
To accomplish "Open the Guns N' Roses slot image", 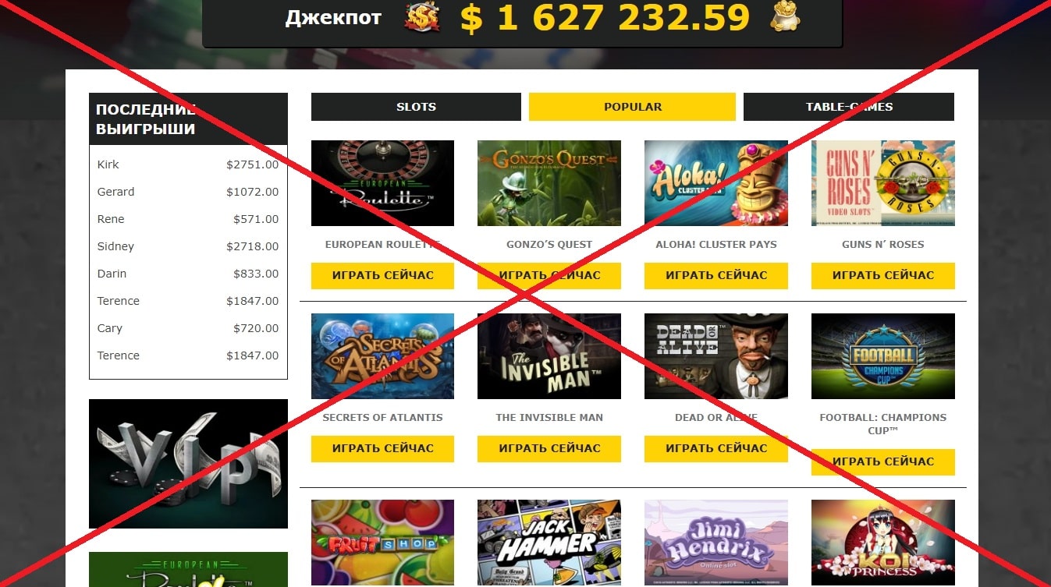I will click(x=883, y=183).
